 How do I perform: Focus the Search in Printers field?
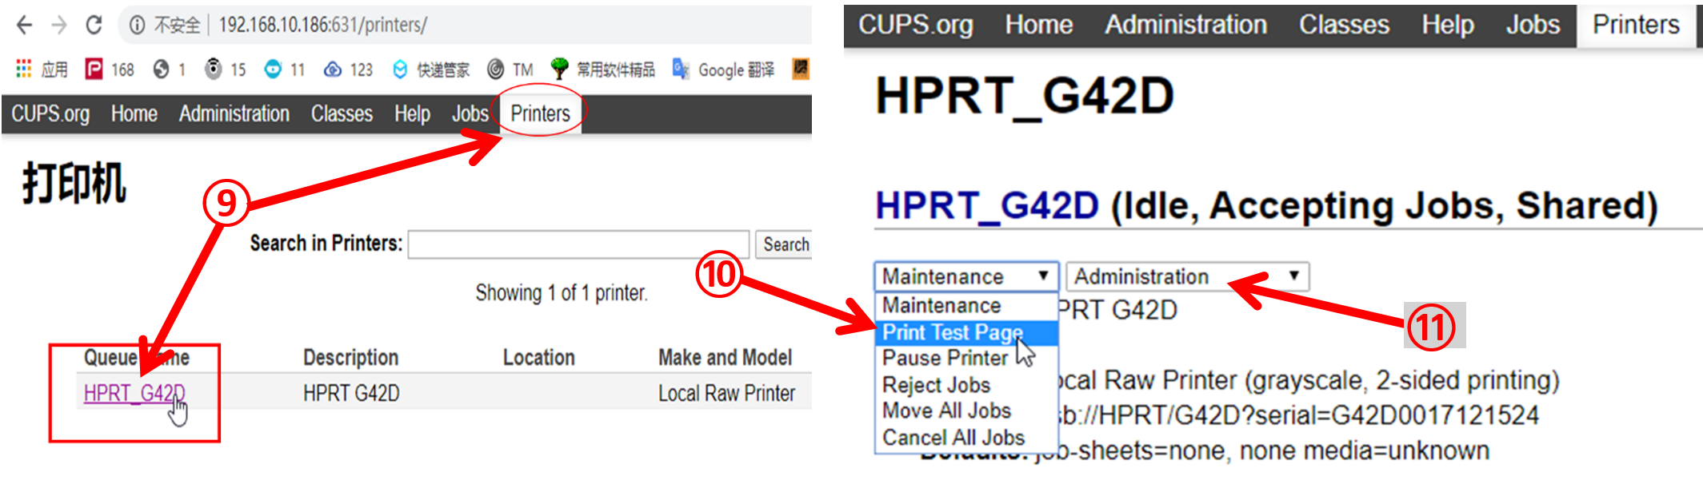click(x=578, y=244)
